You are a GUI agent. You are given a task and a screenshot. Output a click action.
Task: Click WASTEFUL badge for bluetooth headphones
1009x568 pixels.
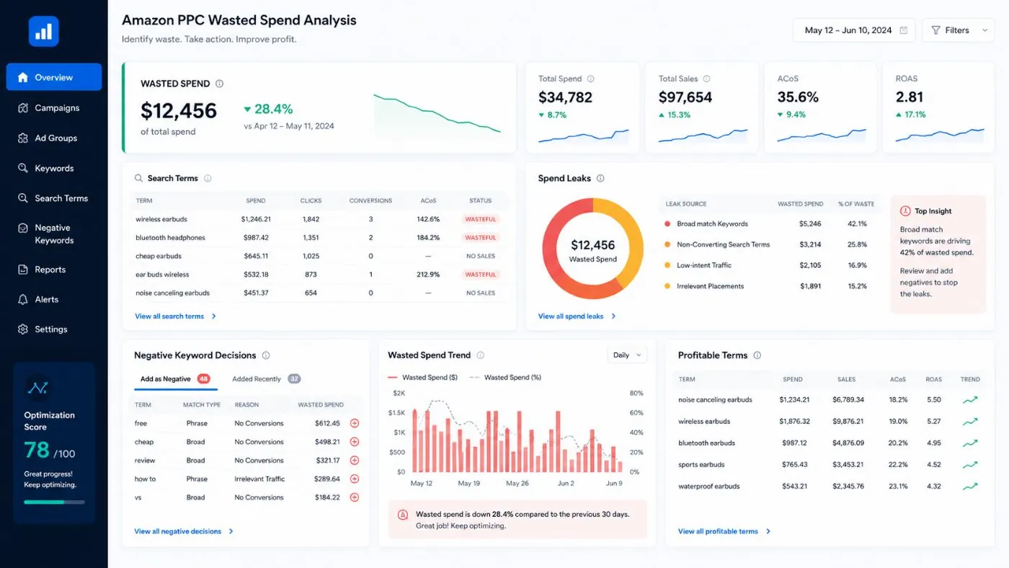point(480,238)
